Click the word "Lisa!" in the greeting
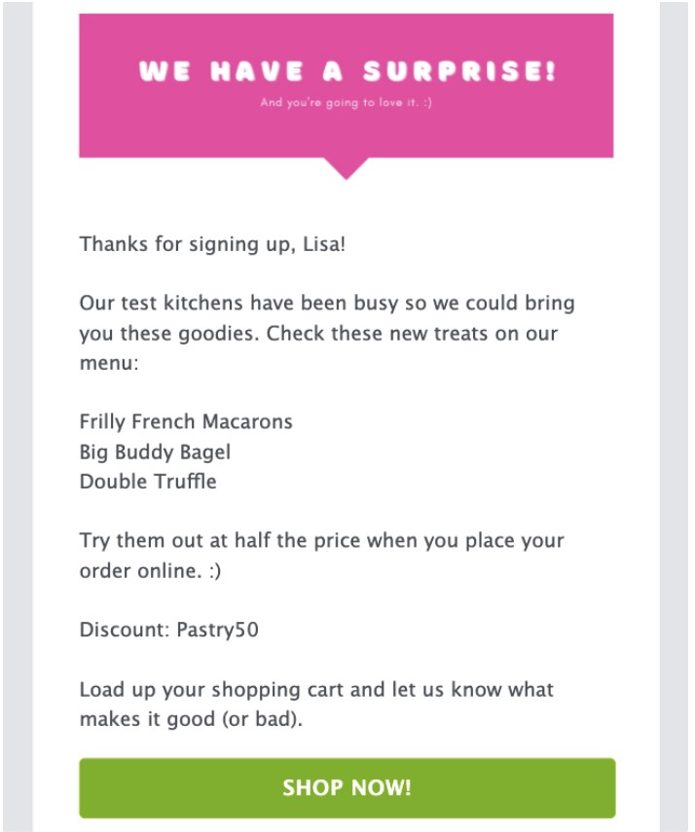The width and height of the screenshot is (695, 832). click(x=322, y=243)
